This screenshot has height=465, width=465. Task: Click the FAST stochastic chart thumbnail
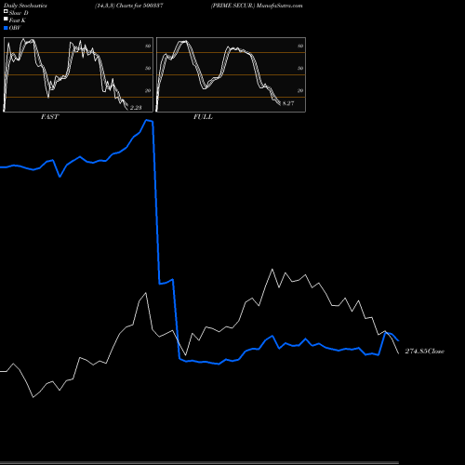click(x=78, y=74)
